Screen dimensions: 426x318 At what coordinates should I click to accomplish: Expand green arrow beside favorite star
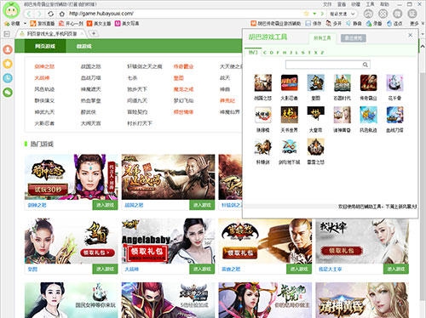click(314, 14)
